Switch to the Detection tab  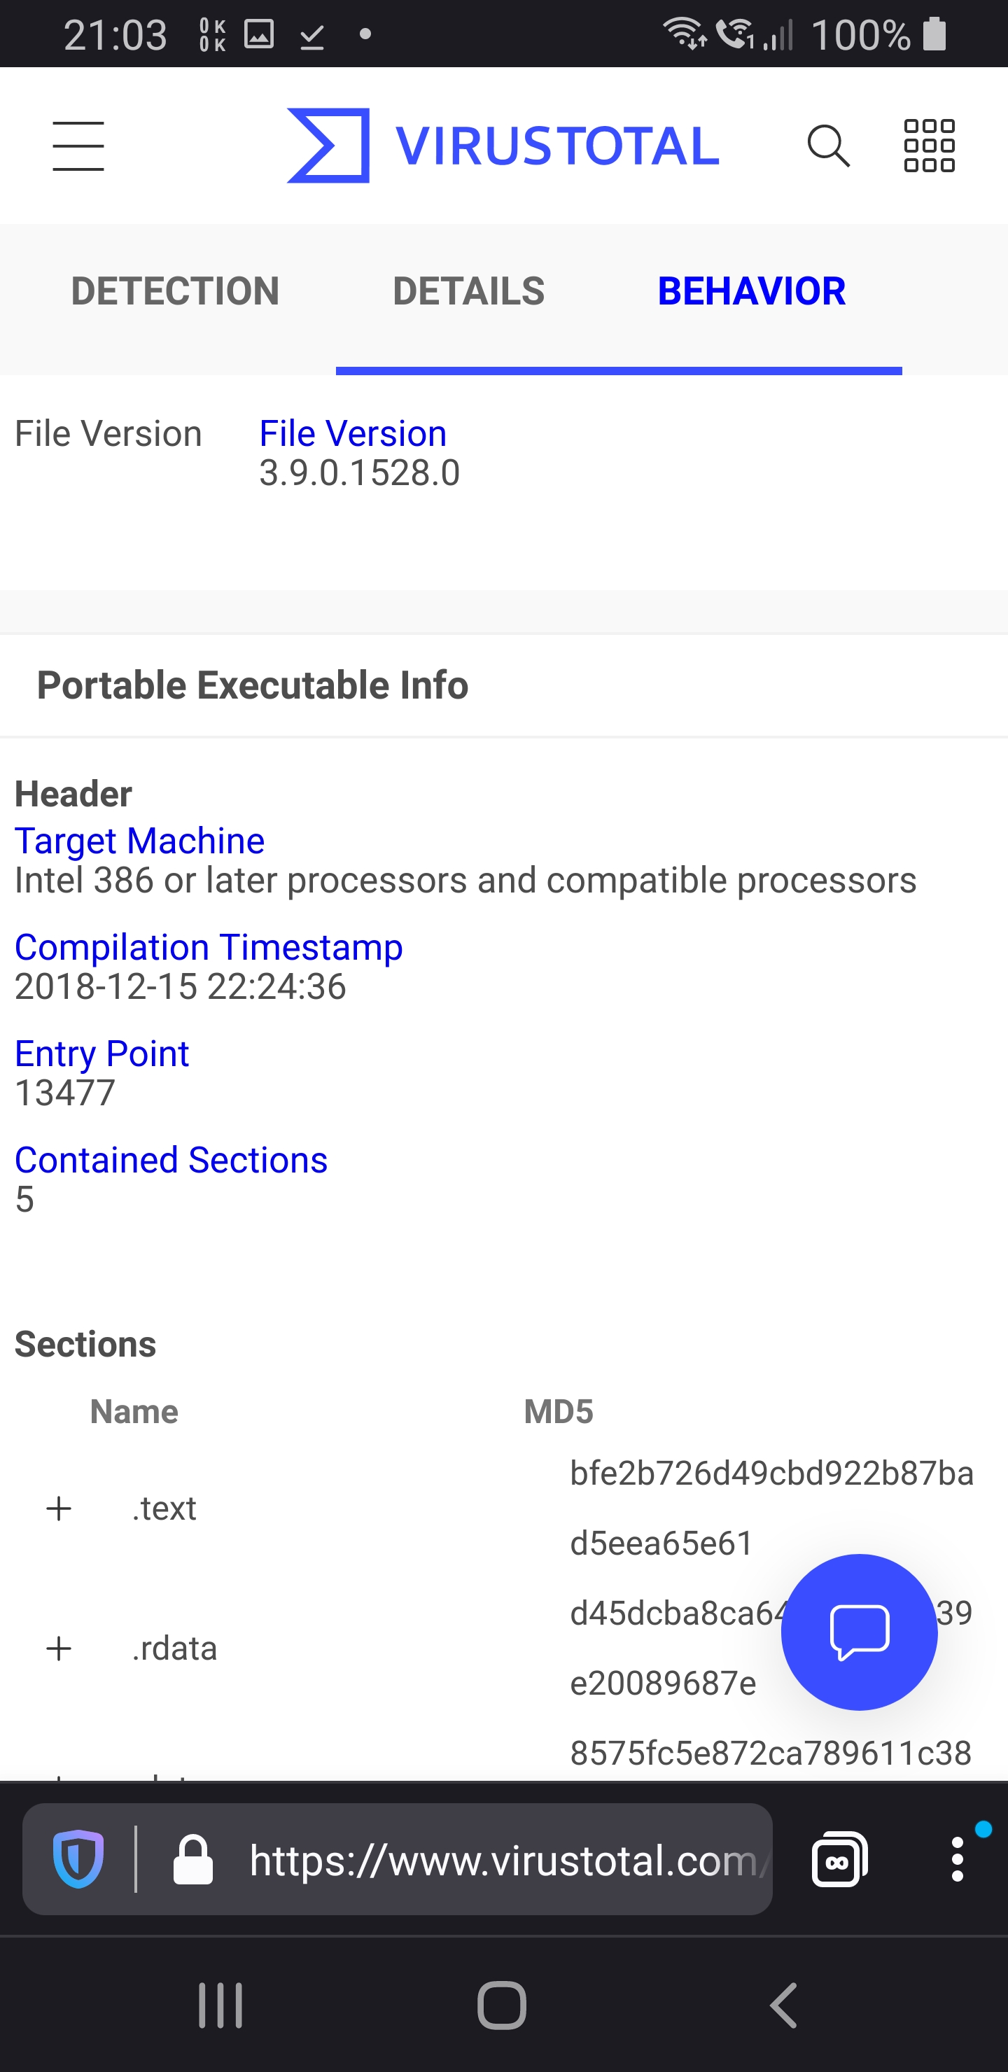point(174,291)
